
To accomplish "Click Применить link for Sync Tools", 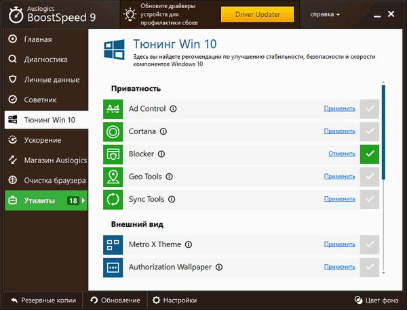I will (x=340, y=199).
